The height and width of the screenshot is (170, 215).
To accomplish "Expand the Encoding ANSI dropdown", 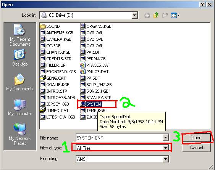I will click(165, 159).
